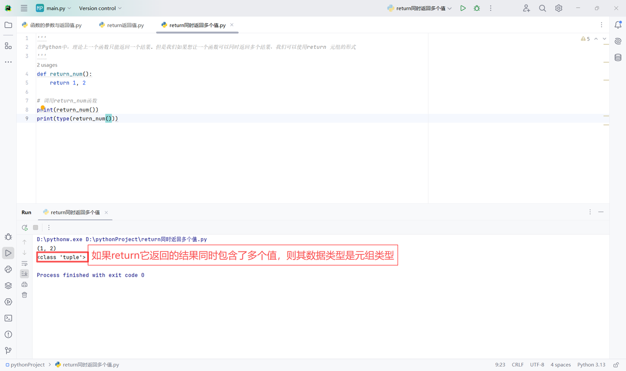Rerun the return同时返回多个值 script

(x=24, y=227)
